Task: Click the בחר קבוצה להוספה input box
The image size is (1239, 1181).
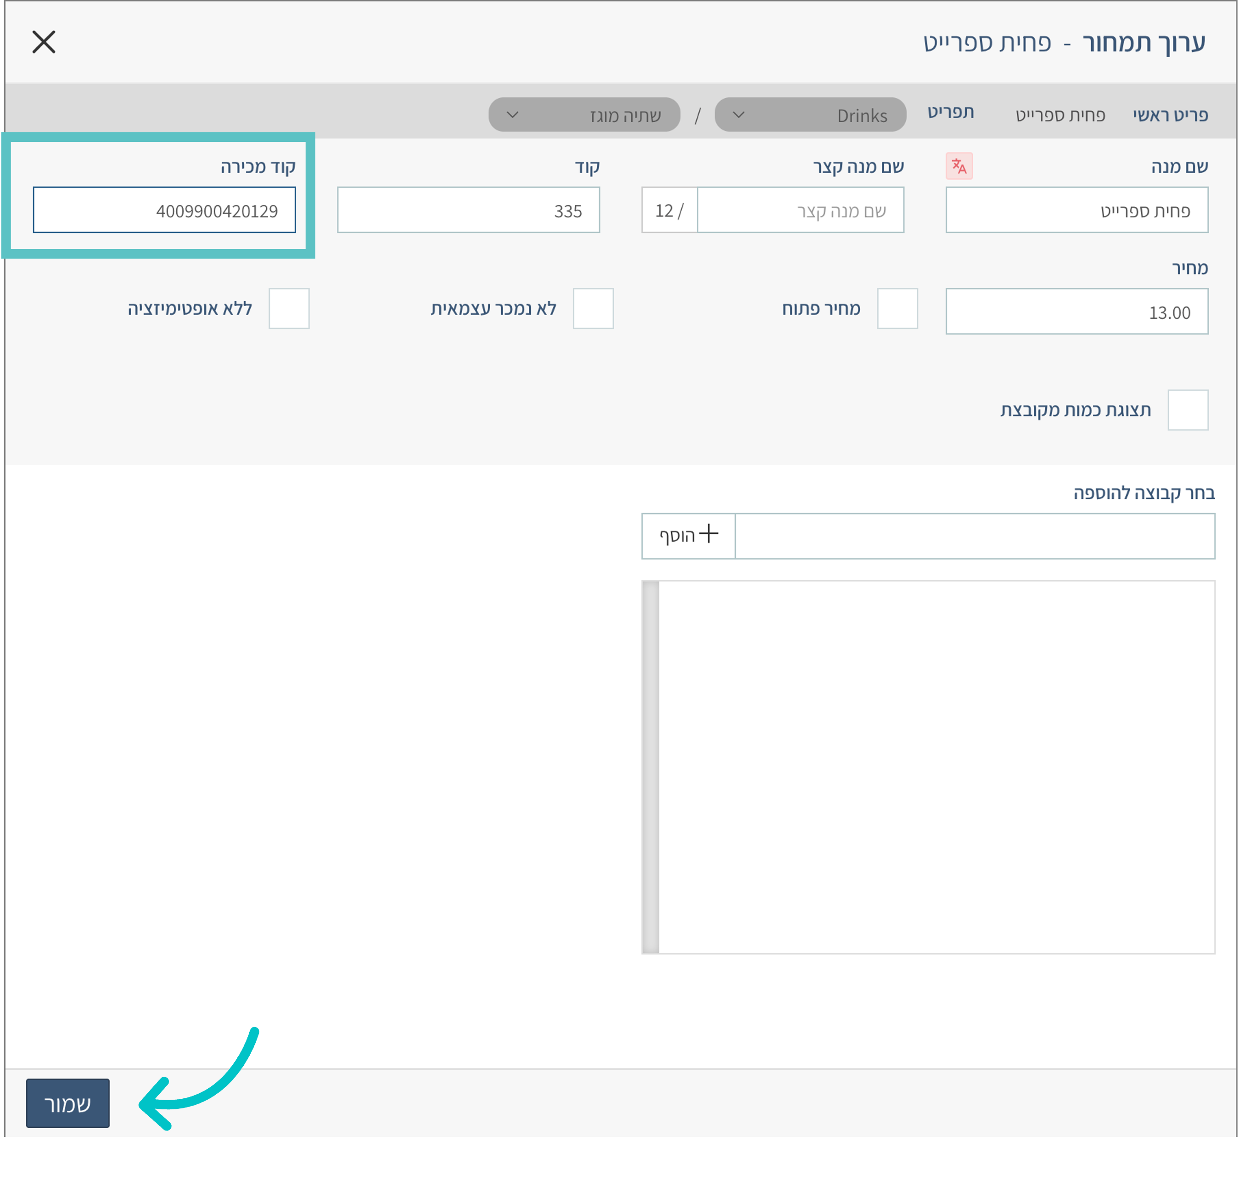Action: (975, 537)
